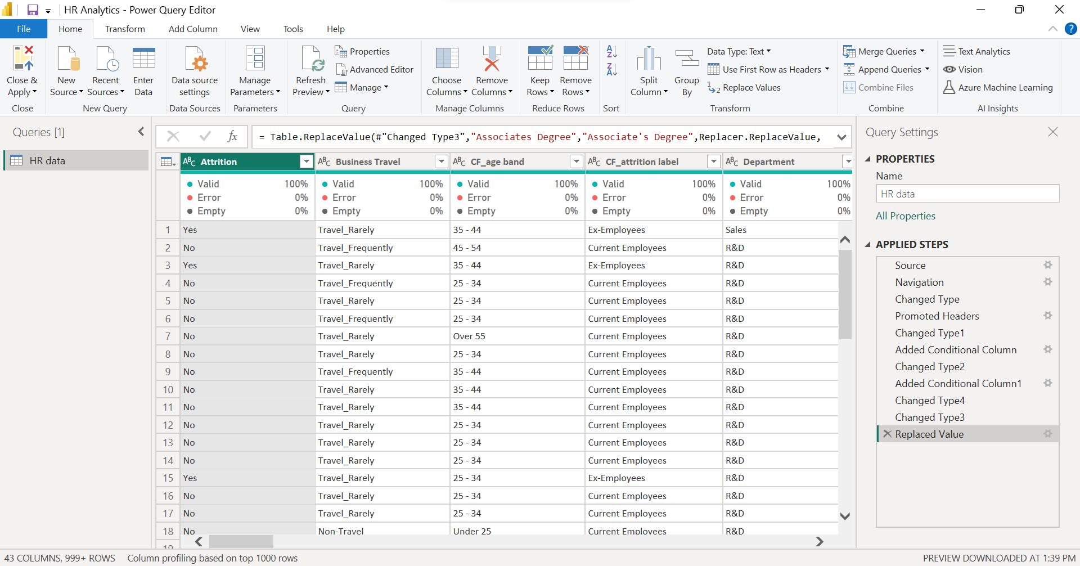This screenshot has height=566, width=1080.
Task: Click the Save icon in title bar
Action: coord(32,10)
